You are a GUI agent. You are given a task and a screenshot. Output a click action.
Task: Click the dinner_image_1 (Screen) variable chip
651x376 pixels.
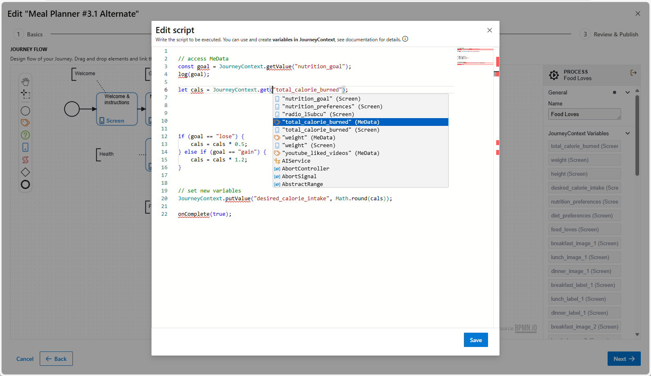click(585, 271)
